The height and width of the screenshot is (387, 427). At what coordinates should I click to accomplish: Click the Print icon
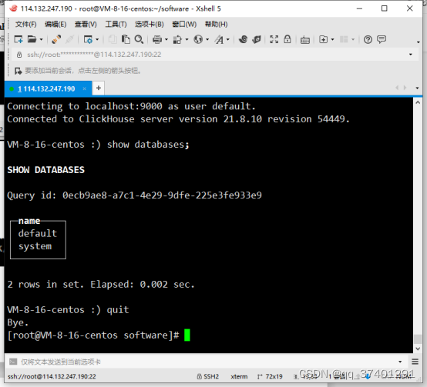click(157, 39)
